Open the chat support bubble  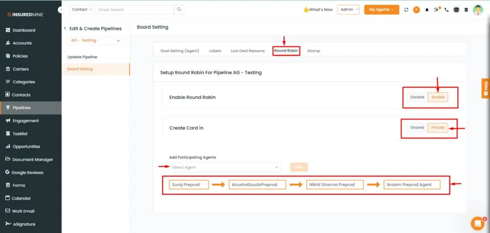478,223
